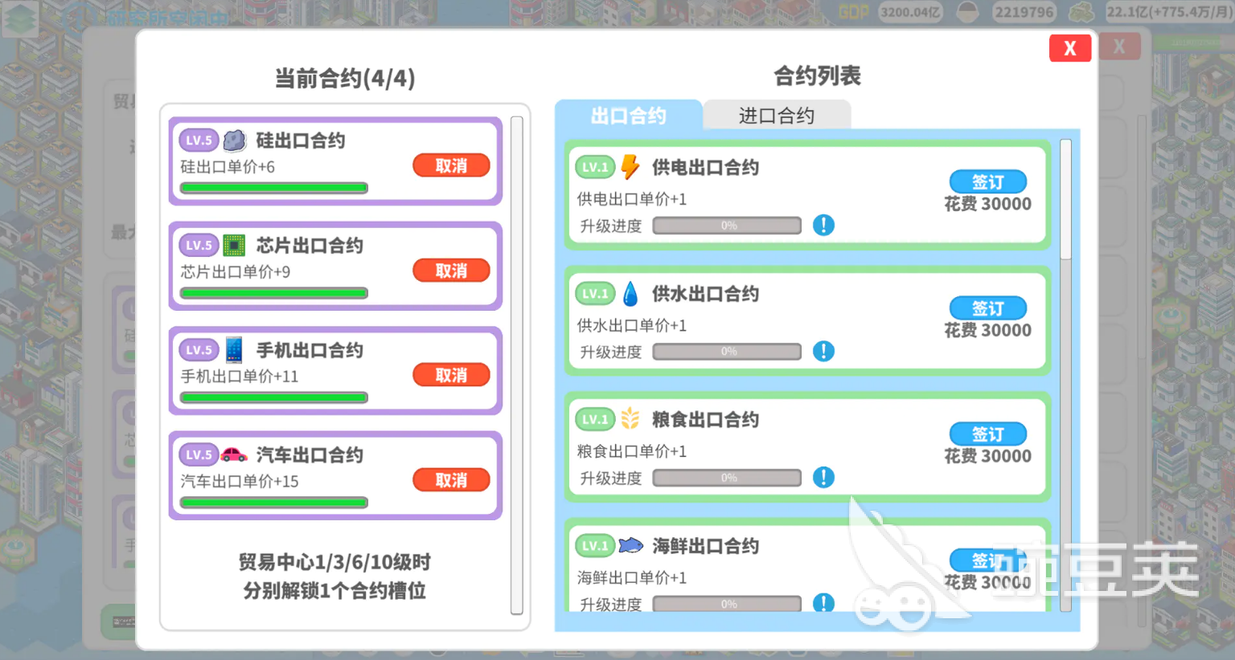The image size is (1235, 660).
Task: Click the red car icon on 汽车出口合约
Action: pyautogui.click(x=233, y=454)
